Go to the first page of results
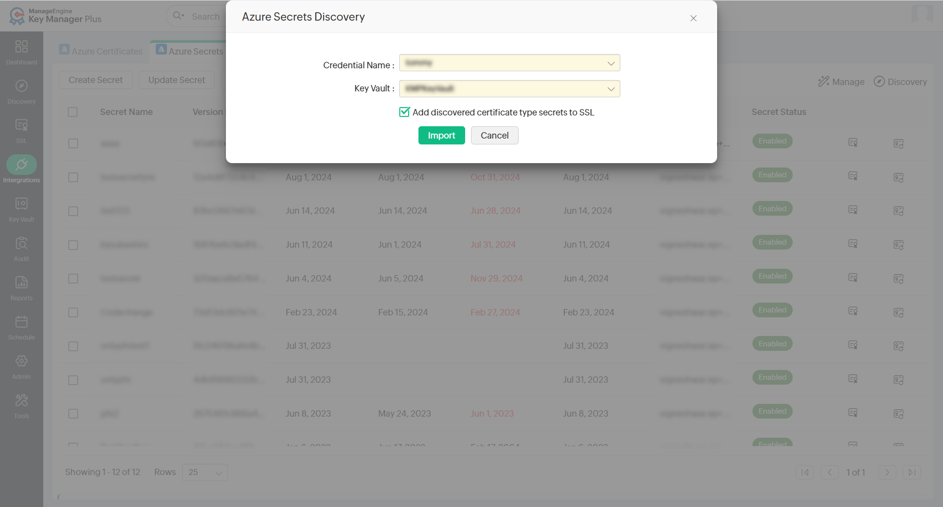 [x=805, y=472]
